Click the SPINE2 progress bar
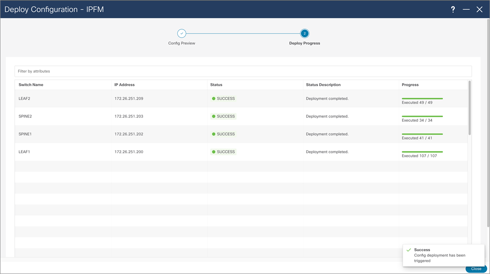The image size is (490, 274). click(x=422, y=116)
